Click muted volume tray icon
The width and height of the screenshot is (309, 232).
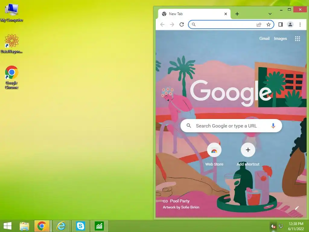coord(273,226)
